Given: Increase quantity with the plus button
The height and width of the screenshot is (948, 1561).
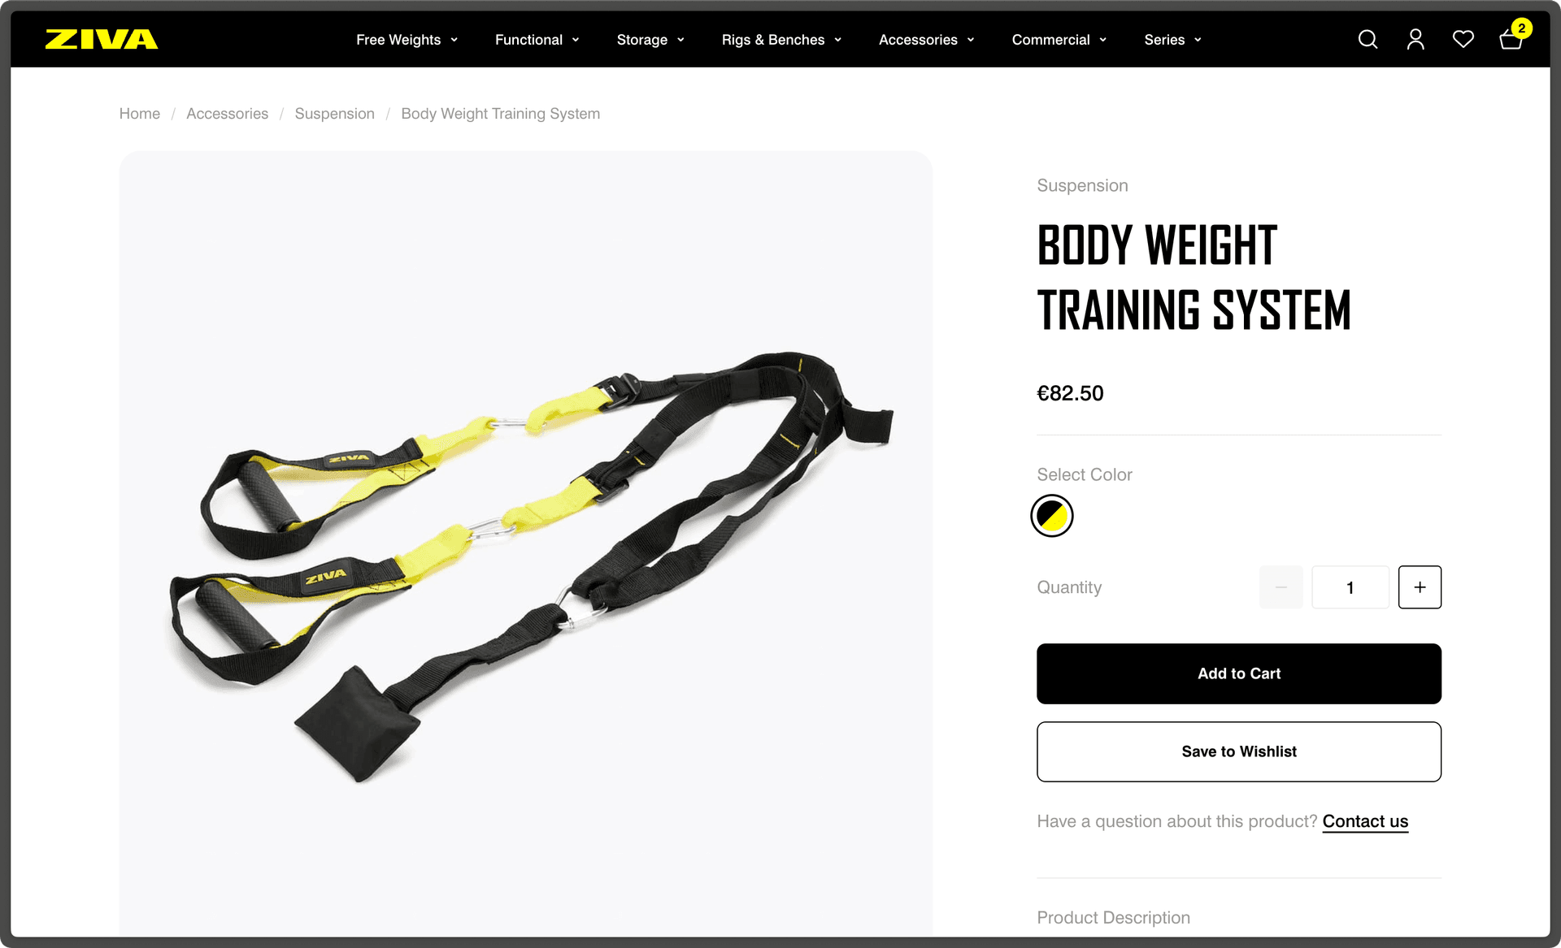Looking at the screenshot, I should click(1420, 587).
